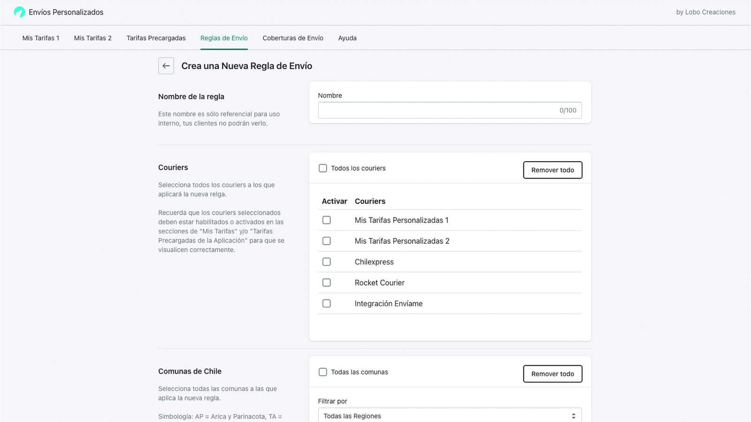Open the 'Coberturas de Envío' tab
Viewport: 751px width, 422px height.
[x=293, y=38]
